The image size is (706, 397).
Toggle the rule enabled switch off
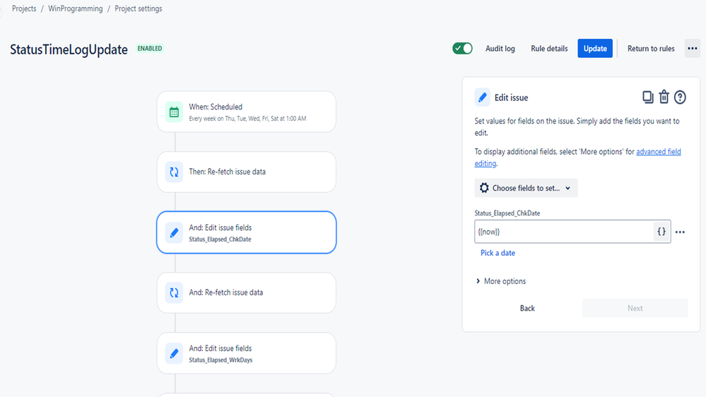pyautogui.click(x=462, y=48)
